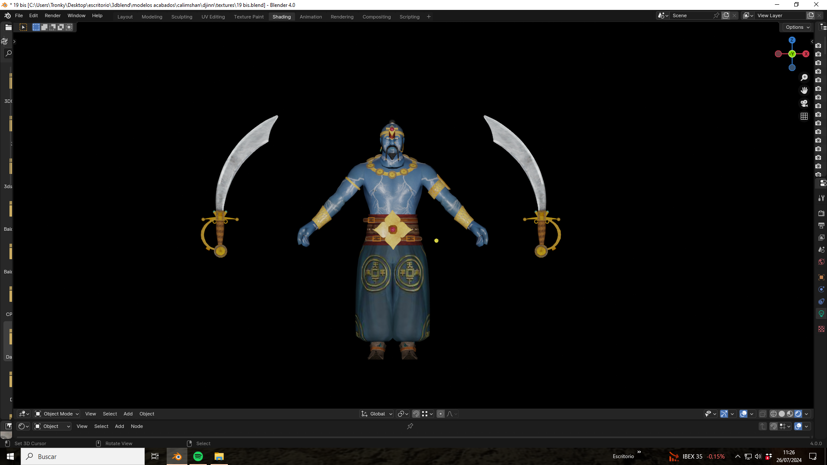Toggle X-ray mode in viewport header
The image size is (827, 465).
click(762, 414)
